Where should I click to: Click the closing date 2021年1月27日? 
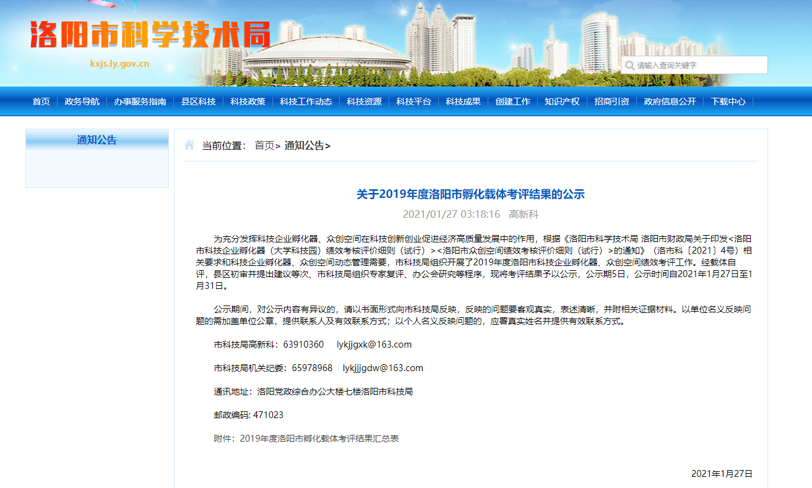tap(722, 474)
